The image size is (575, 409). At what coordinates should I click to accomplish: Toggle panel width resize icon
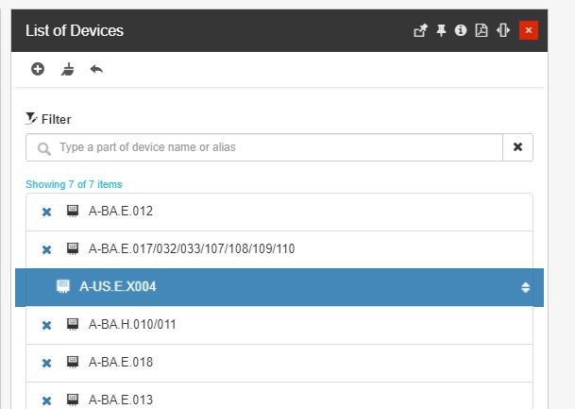[x=502, y=30]
